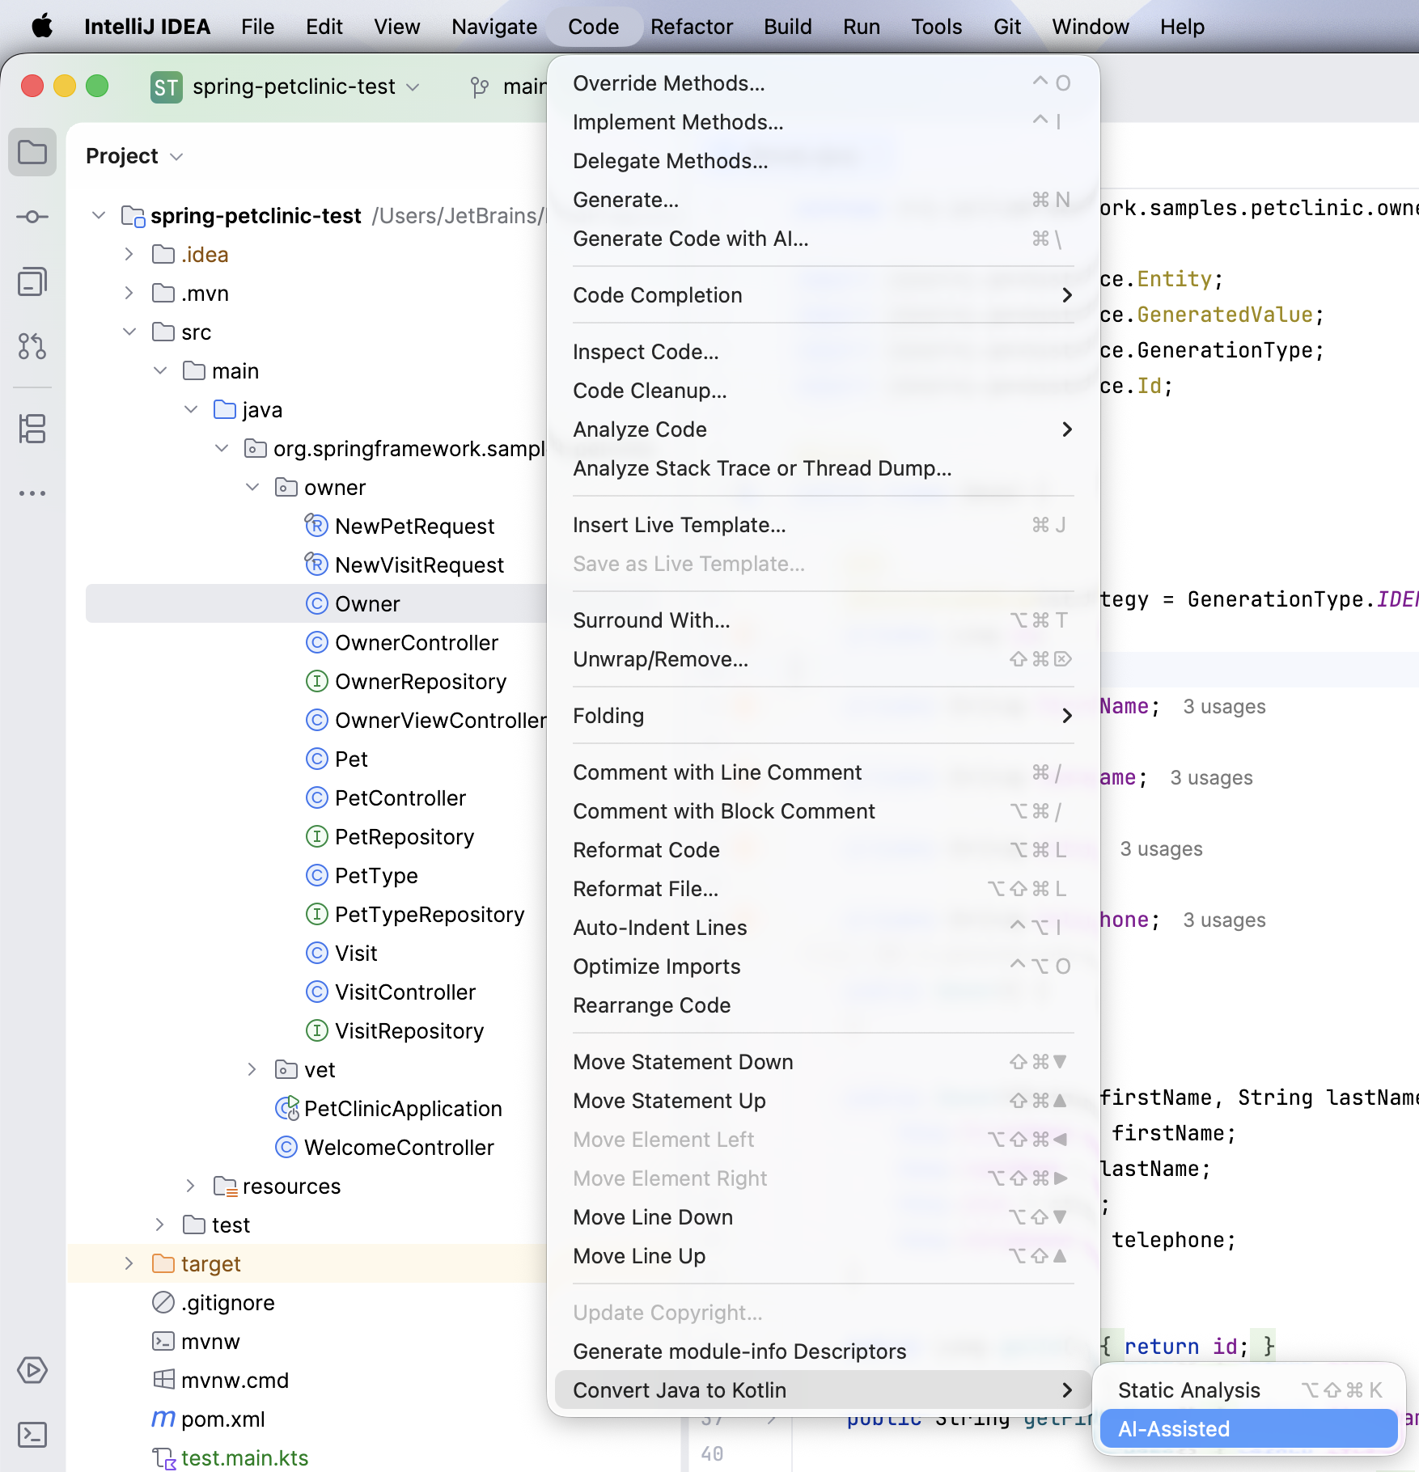Screen dimensions: 1419x1472
Task: Open the Apple menu
Action: [x=41, y=27]
